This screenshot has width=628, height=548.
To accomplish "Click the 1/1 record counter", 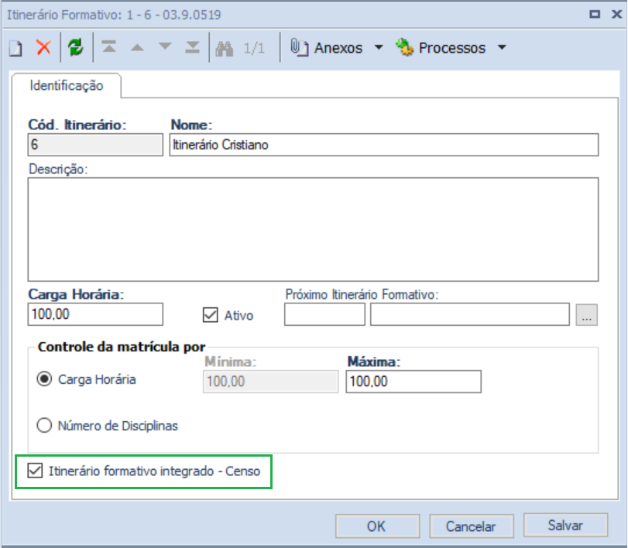I will pos(254,48).
